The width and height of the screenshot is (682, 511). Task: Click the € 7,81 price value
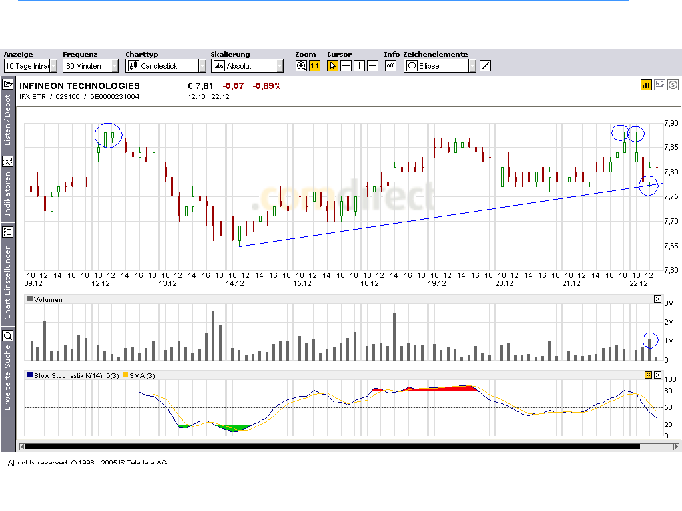click(200, 86)
